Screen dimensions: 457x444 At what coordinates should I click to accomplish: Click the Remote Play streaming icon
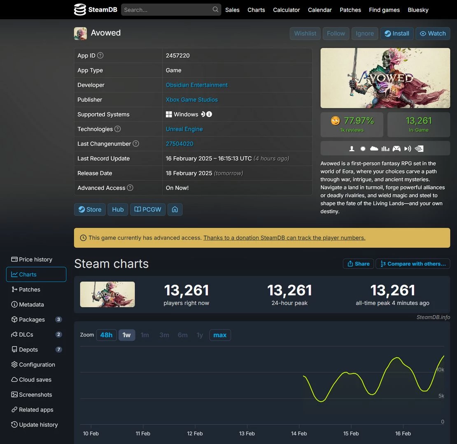click(x=408, y=149)
